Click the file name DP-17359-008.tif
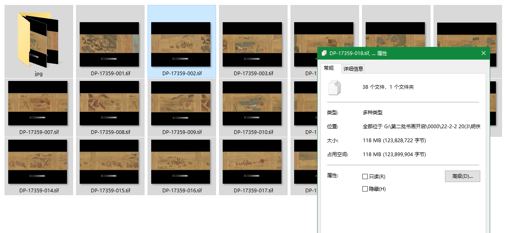This screenshot has width=507, height=233. click(x=111, y=132)
